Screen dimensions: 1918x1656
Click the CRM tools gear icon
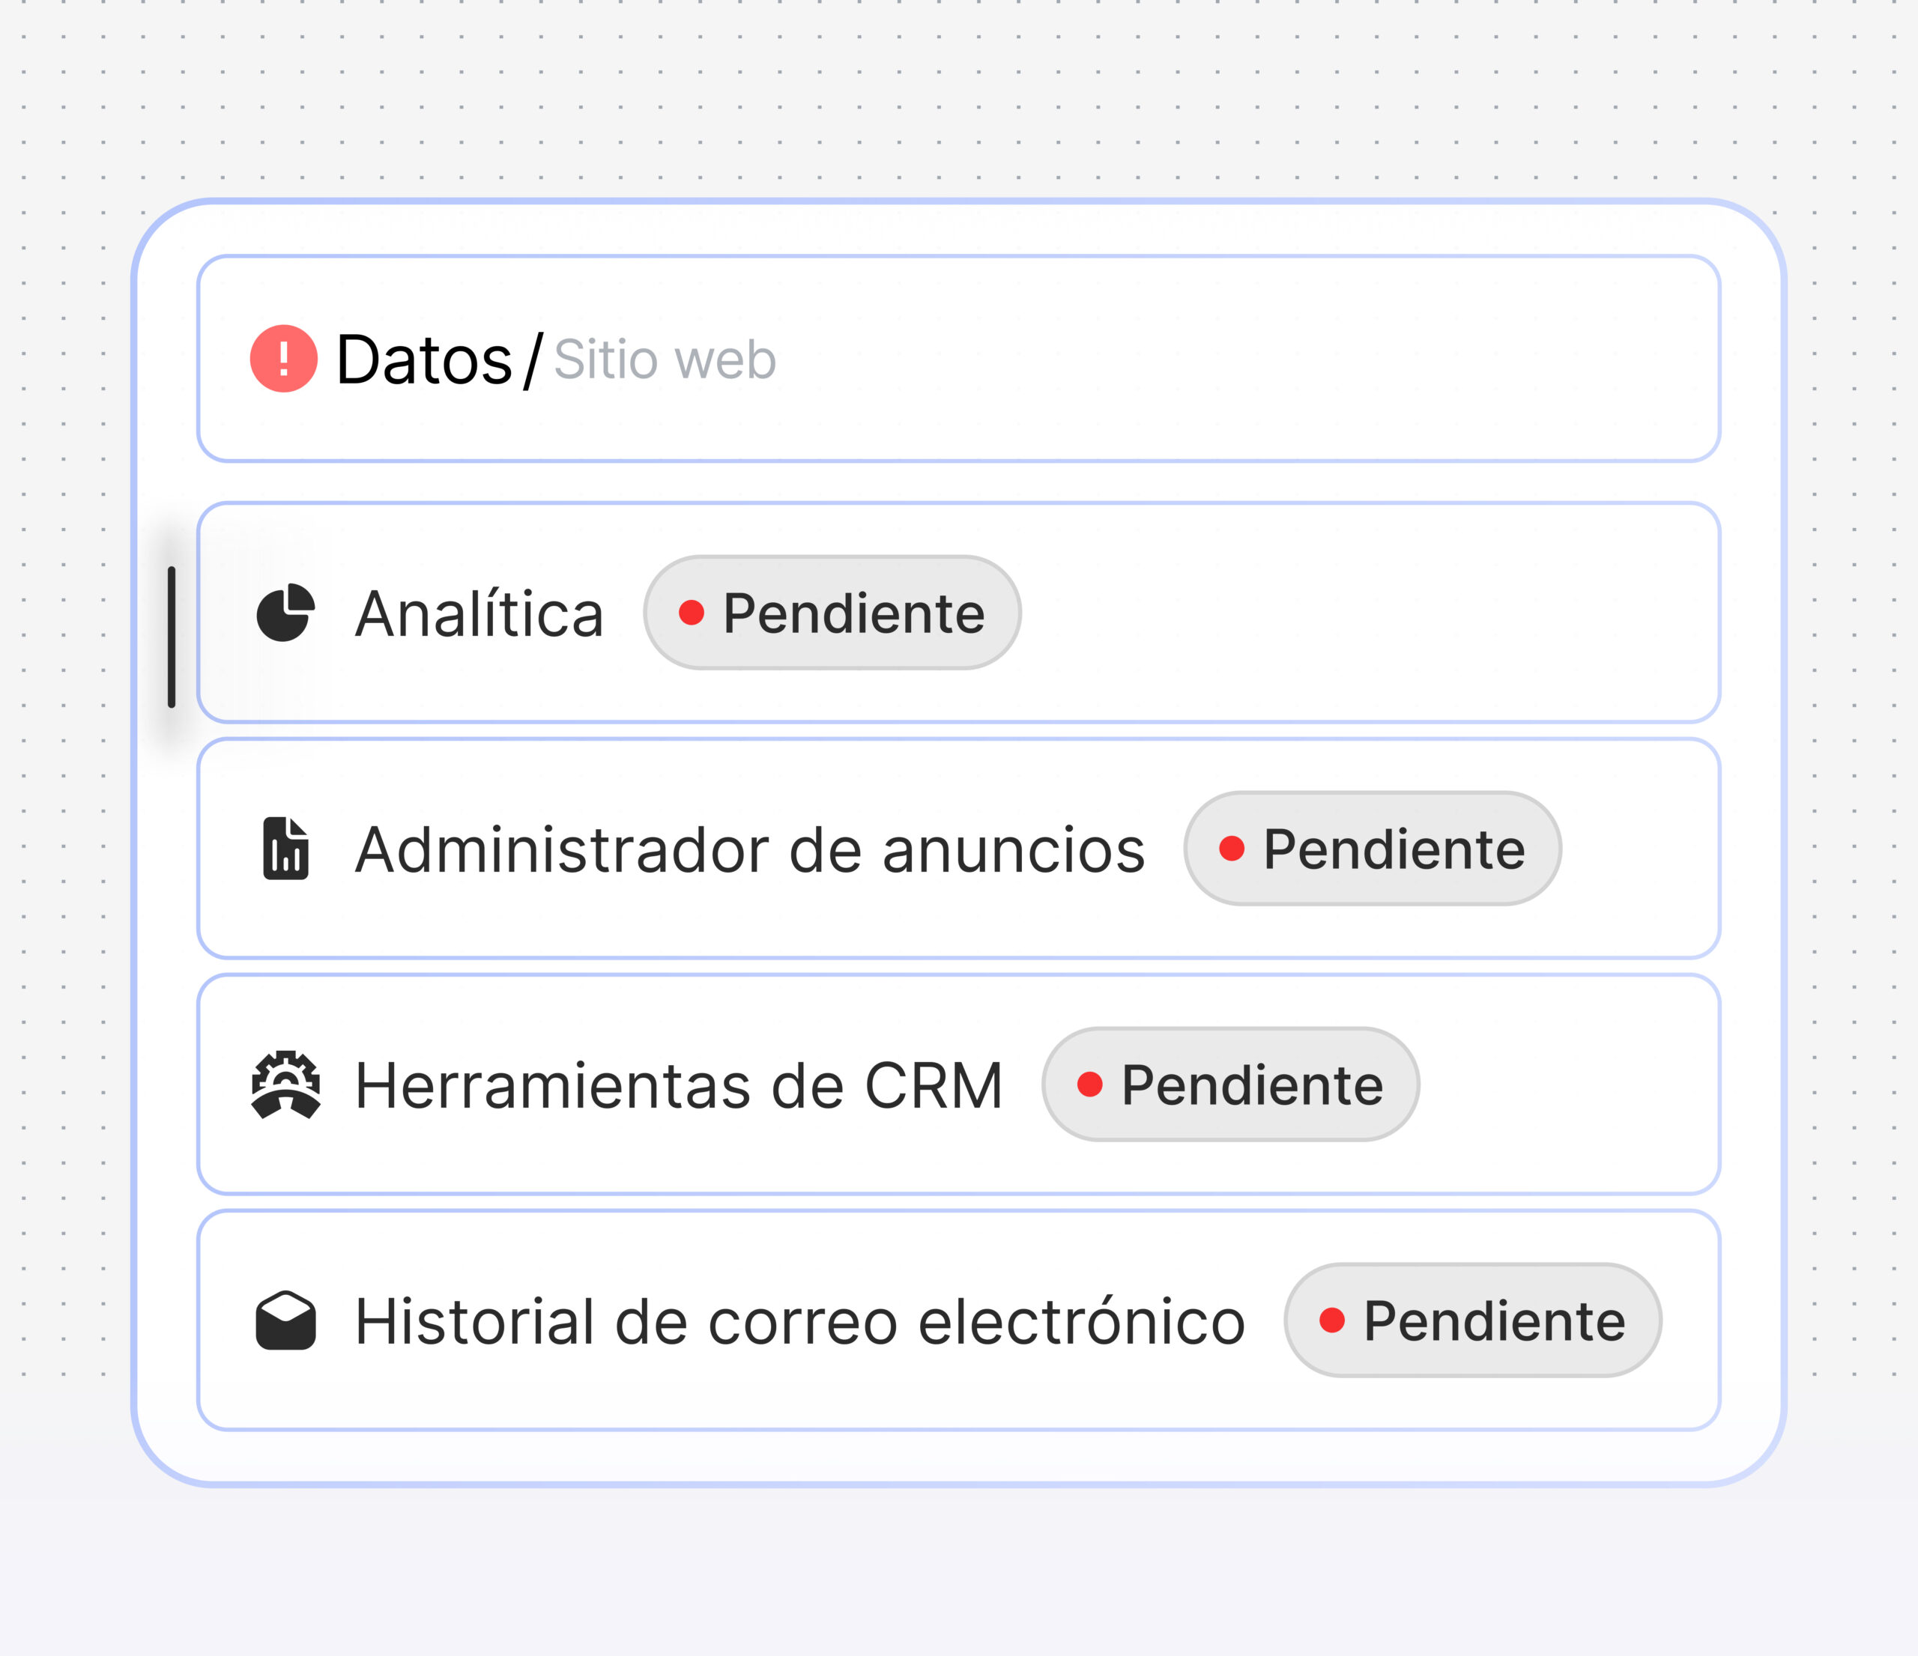tap(286, 1085)
